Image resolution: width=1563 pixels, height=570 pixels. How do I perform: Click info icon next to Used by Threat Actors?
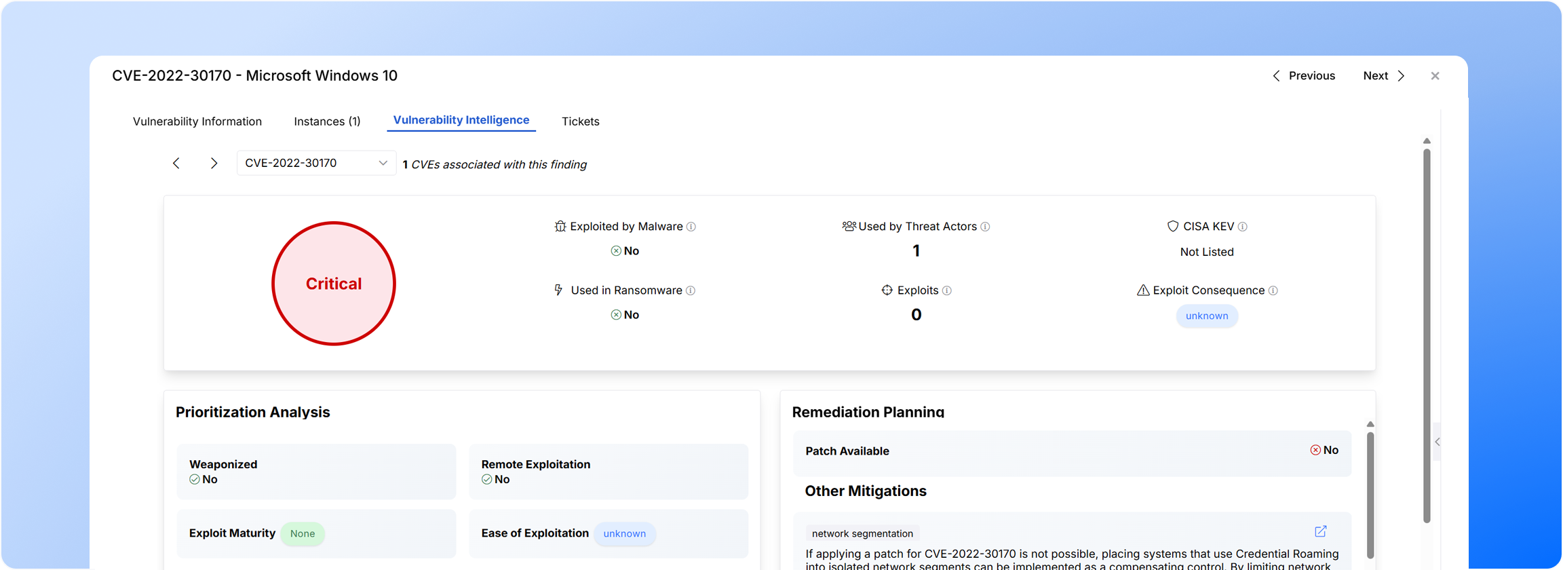(986, 227)
